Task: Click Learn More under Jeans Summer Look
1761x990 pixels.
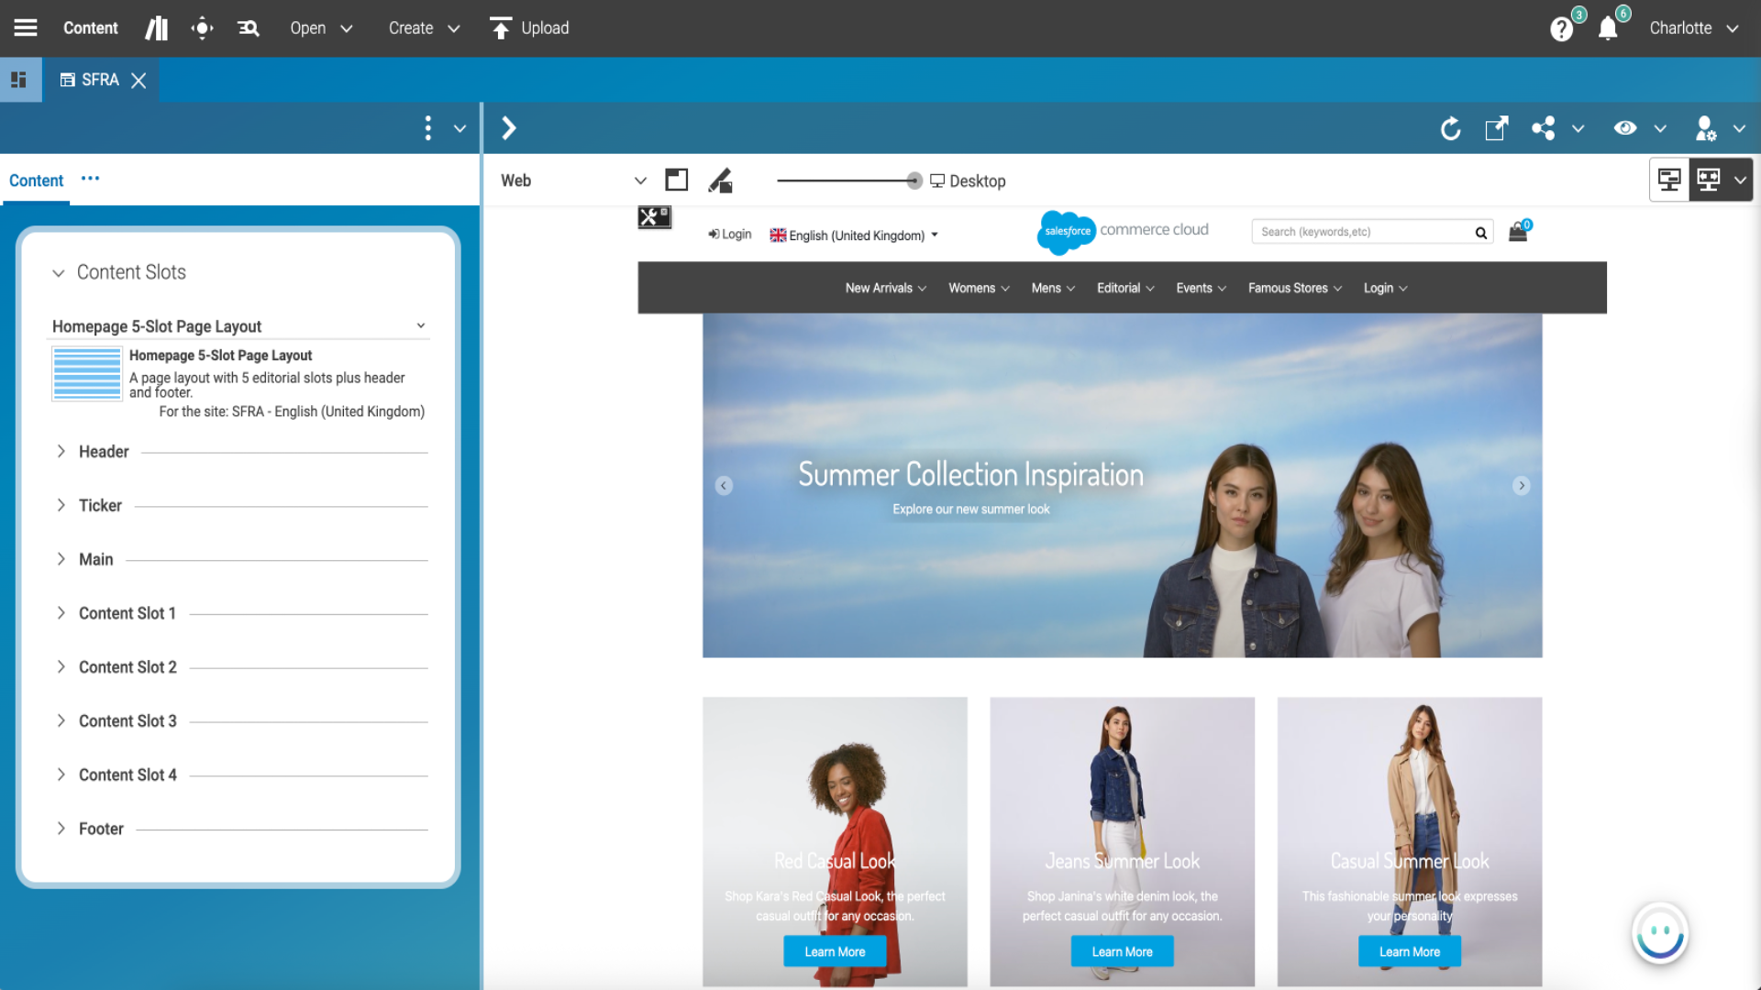Action: [x=1122, y=951]
